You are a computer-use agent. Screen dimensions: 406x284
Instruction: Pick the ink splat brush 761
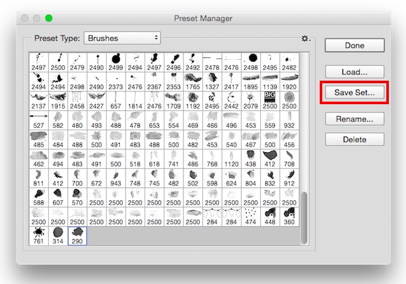(x=39, y=236)
